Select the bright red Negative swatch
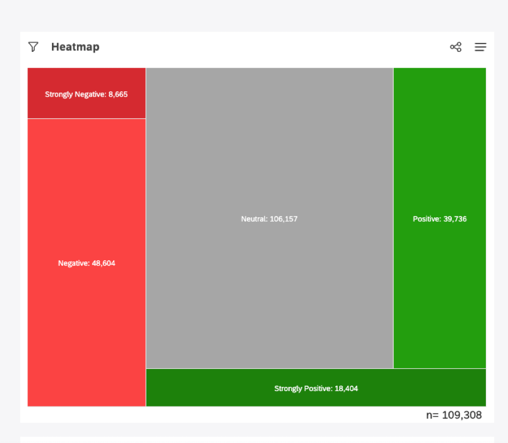 click(86, 263)
